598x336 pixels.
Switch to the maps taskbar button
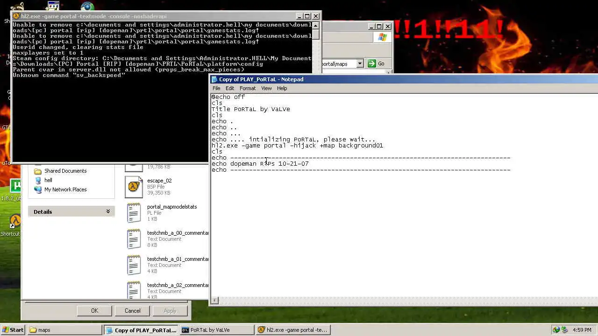pyautogui.click(x=64, y=330)
